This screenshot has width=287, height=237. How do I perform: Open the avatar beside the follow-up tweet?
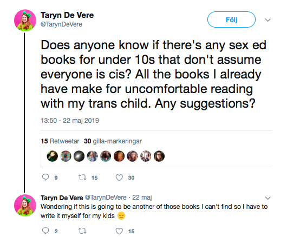[x=25, y=206]
